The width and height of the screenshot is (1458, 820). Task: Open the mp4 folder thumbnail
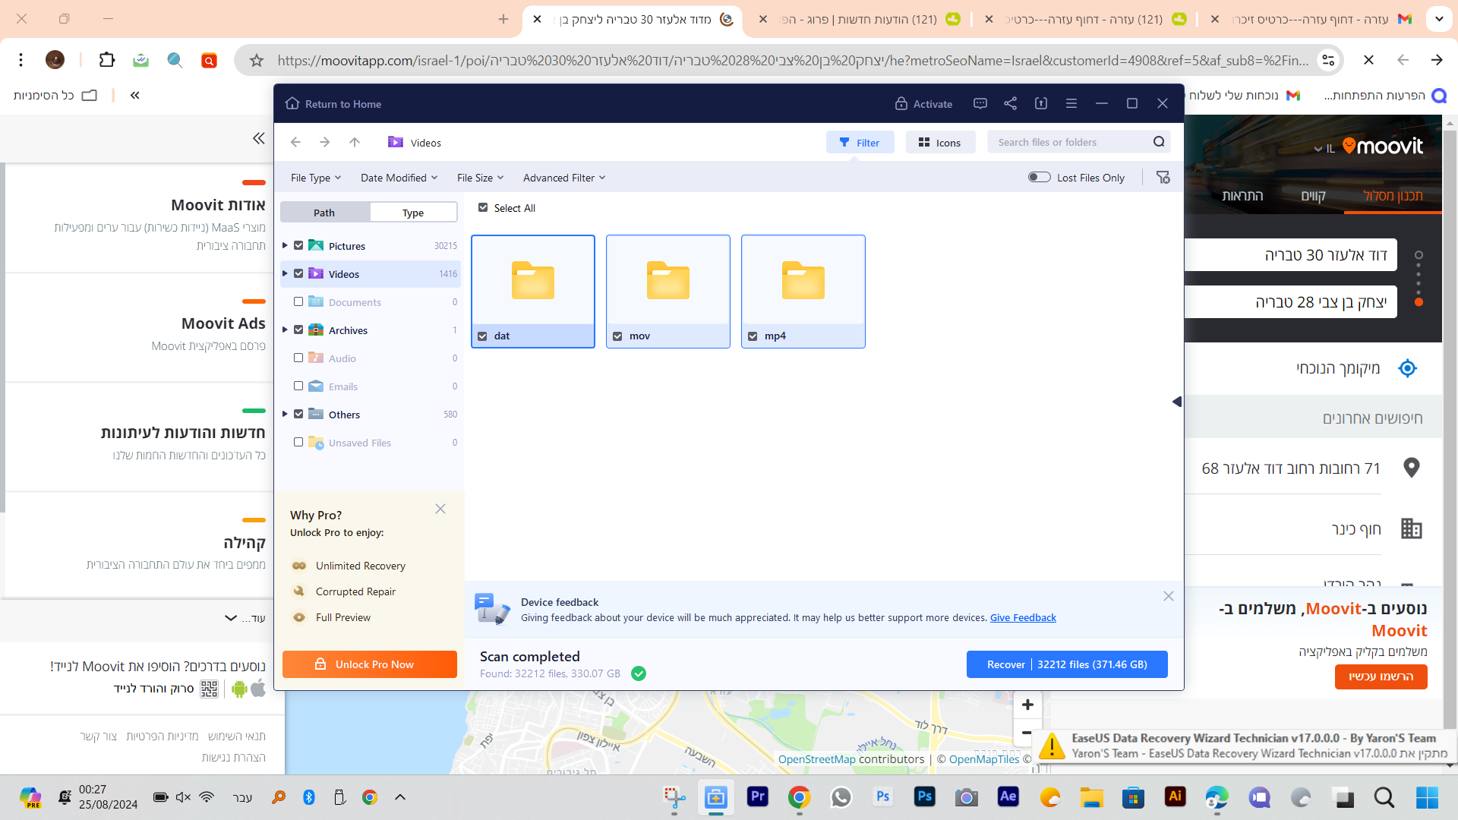(803, 281)
